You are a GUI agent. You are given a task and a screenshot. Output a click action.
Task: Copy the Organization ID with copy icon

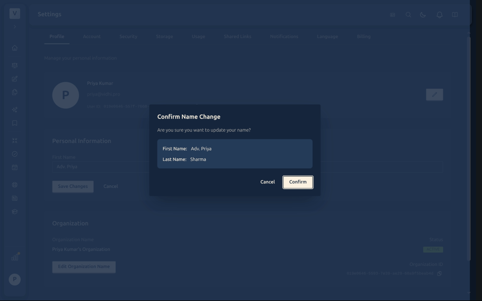tap(440, 273)
